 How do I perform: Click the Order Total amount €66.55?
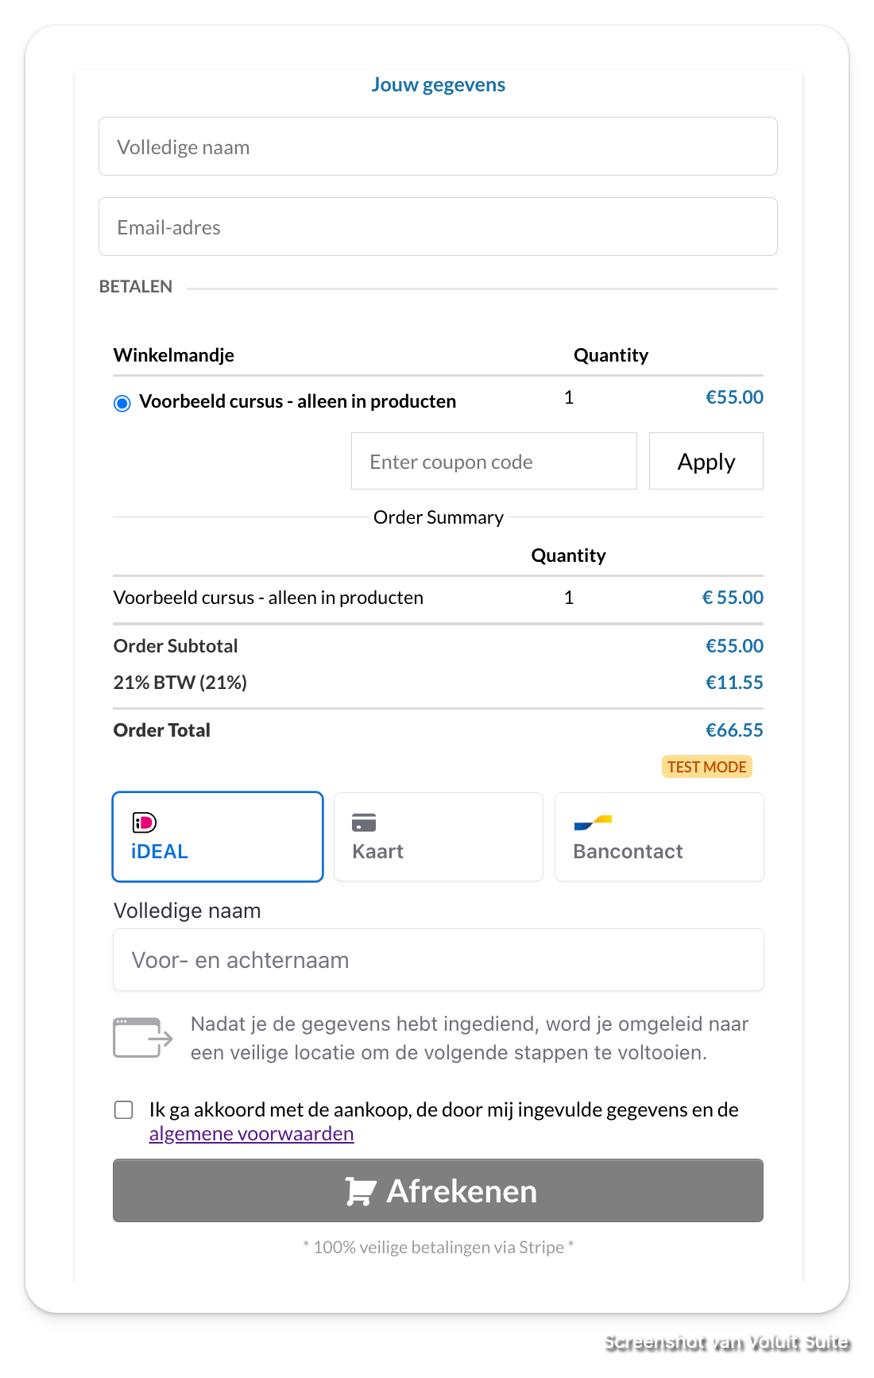734,730
